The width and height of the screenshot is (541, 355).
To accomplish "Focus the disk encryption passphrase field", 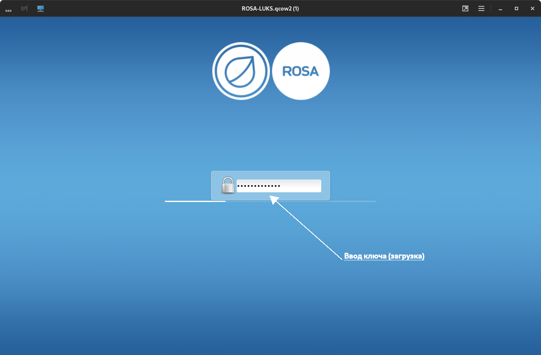I will [279, 186].
